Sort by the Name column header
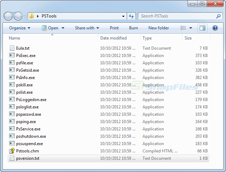Viewport: 226px width, 172px height. tap(14, 38)
